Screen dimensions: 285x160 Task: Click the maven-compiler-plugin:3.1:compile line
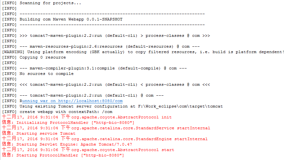click(x=94, y=68)
